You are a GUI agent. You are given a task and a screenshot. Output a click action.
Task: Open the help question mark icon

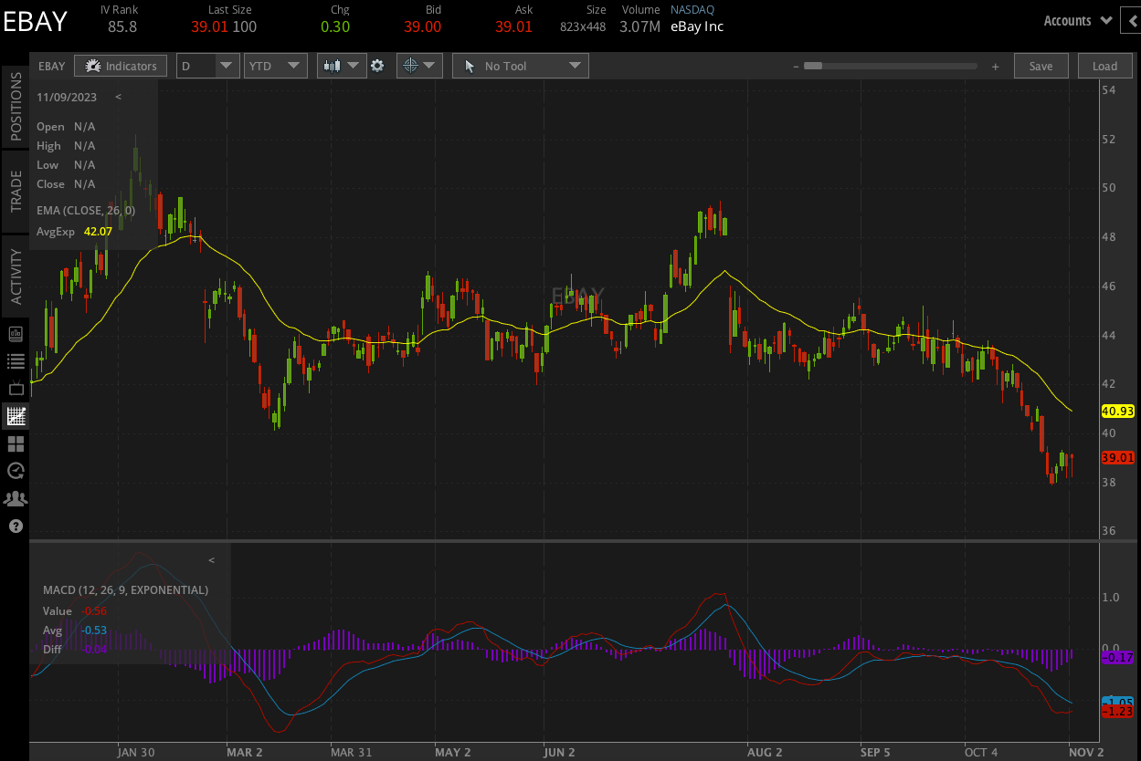(x=15, y=526)
